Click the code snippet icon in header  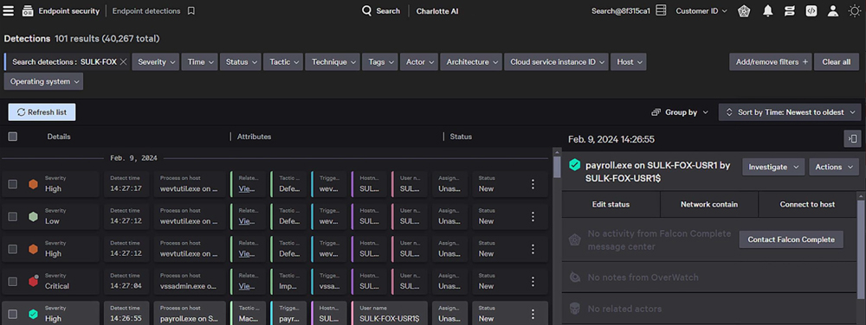pyautogui.click(x=811, y=11)
